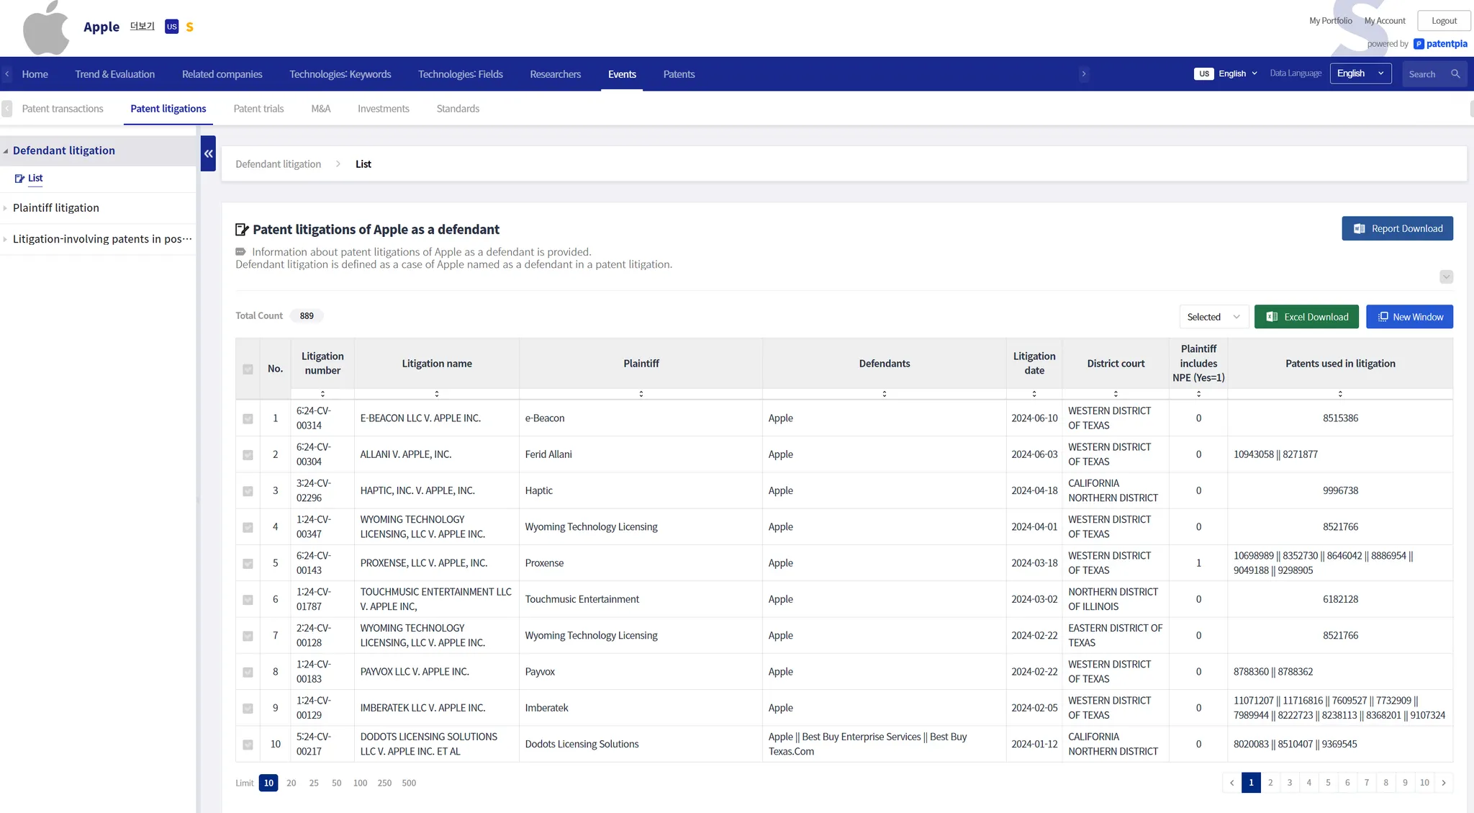Image resolution: width=1474 pixels, height=813 pixels.
Task: Click the Report Download button
Action: point(1397,228)
